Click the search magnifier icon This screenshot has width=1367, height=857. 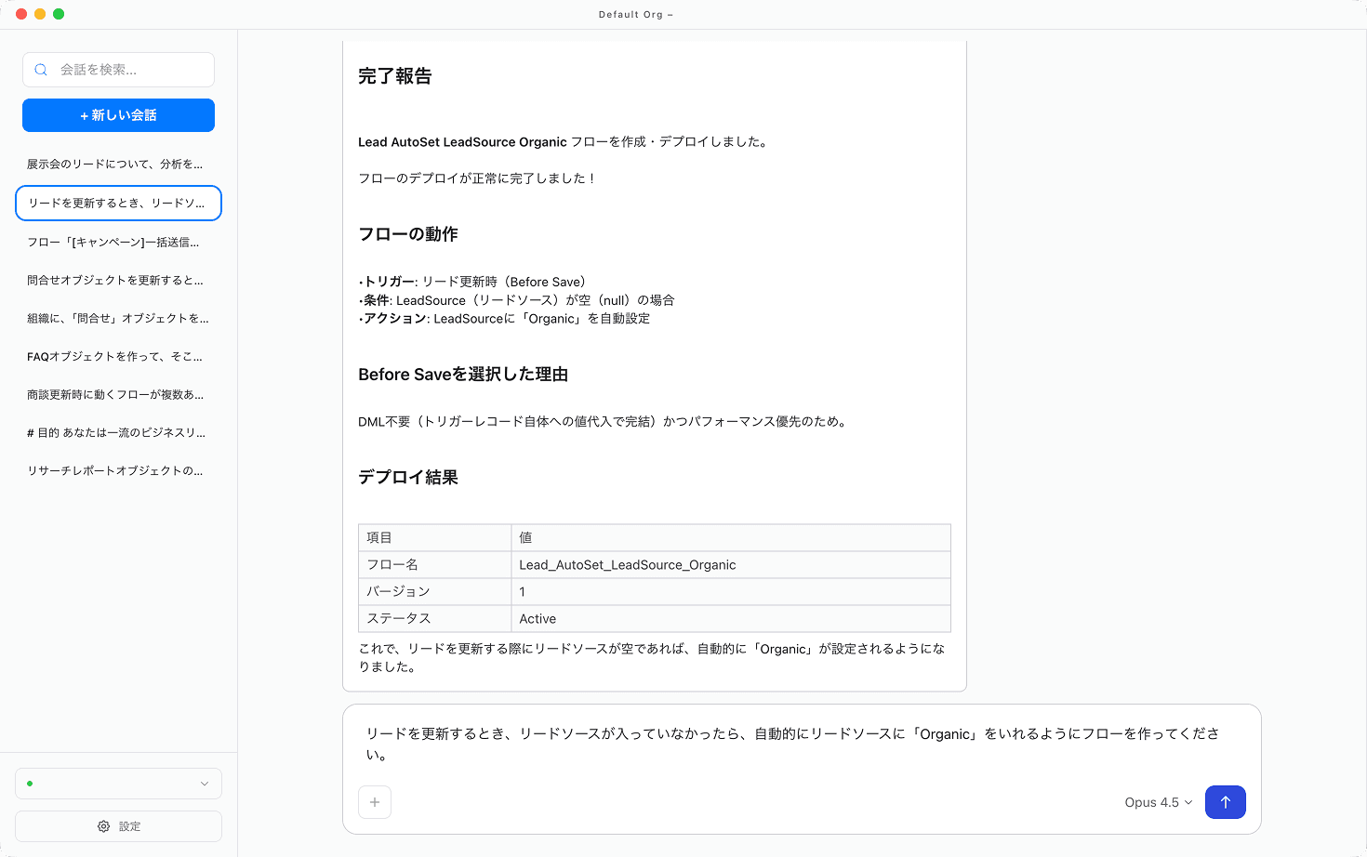[41, 70]
